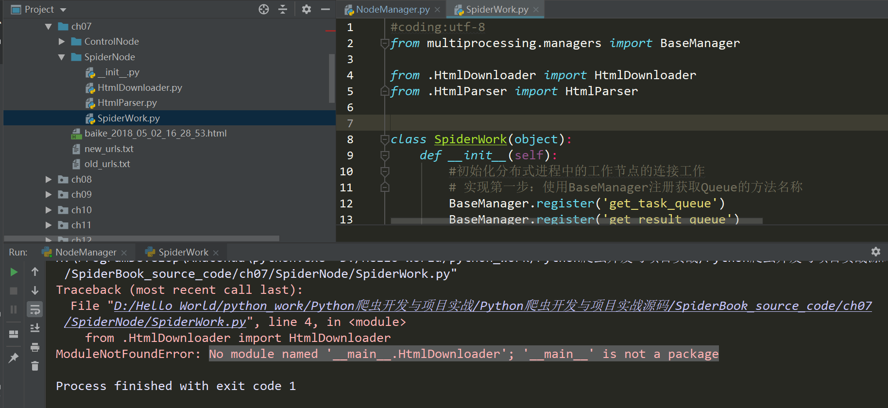
Task: Hide the Project panel with minus icon
Action: coord(325,9)
